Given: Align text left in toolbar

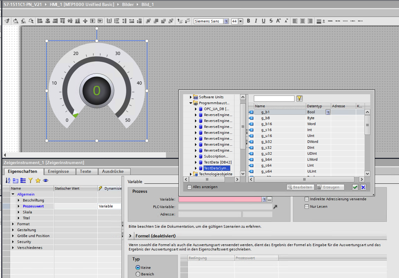Looking at the screenshot, I should pyautogui.click(x=295, y=21).
